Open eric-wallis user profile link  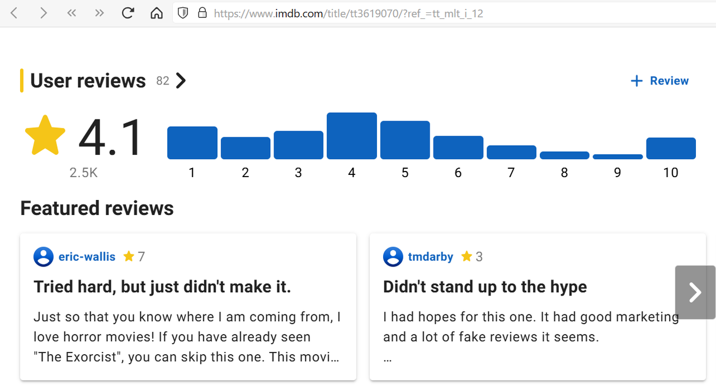click(87, 257)
